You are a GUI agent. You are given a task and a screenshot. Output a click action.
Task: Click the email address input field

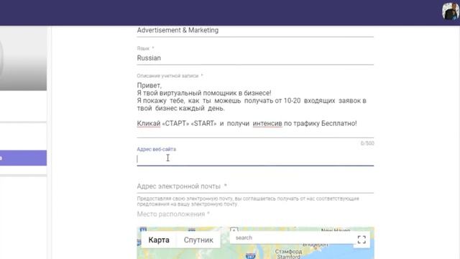pos(255,186)
